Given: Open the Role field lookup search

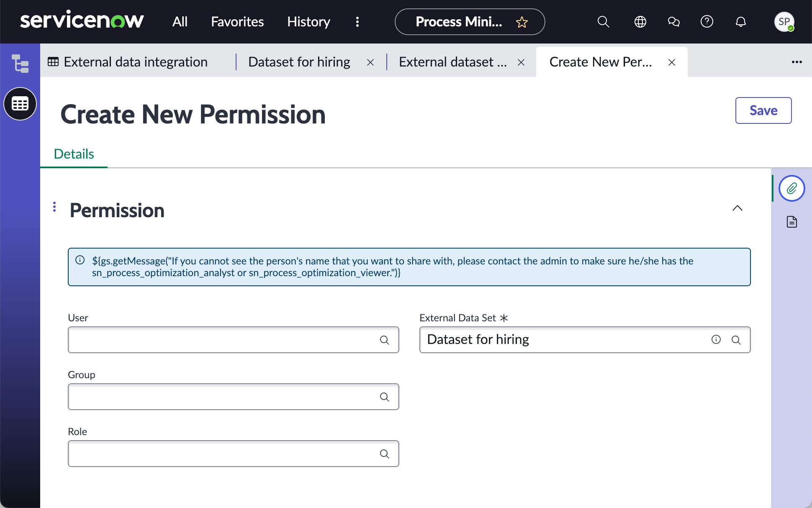Looking at the screenshot, I should point(384,454).
